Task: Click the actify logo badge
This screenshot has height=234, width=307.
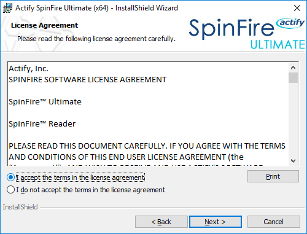Action: (x=290, y=23)
